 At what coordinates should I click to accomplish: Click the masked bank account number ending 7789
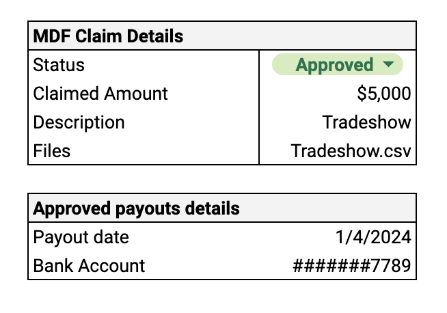352,266
